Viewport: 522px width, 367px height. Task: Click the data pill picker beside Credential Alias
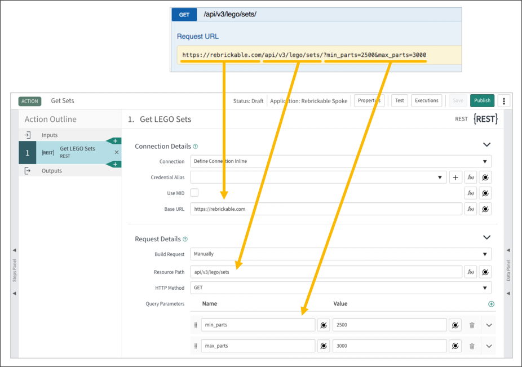click(x=485, y=177)
